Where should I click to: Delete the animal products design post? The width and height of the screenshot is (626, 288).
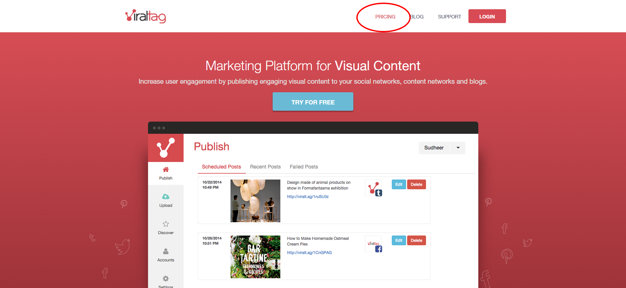[x=416, y=185]
